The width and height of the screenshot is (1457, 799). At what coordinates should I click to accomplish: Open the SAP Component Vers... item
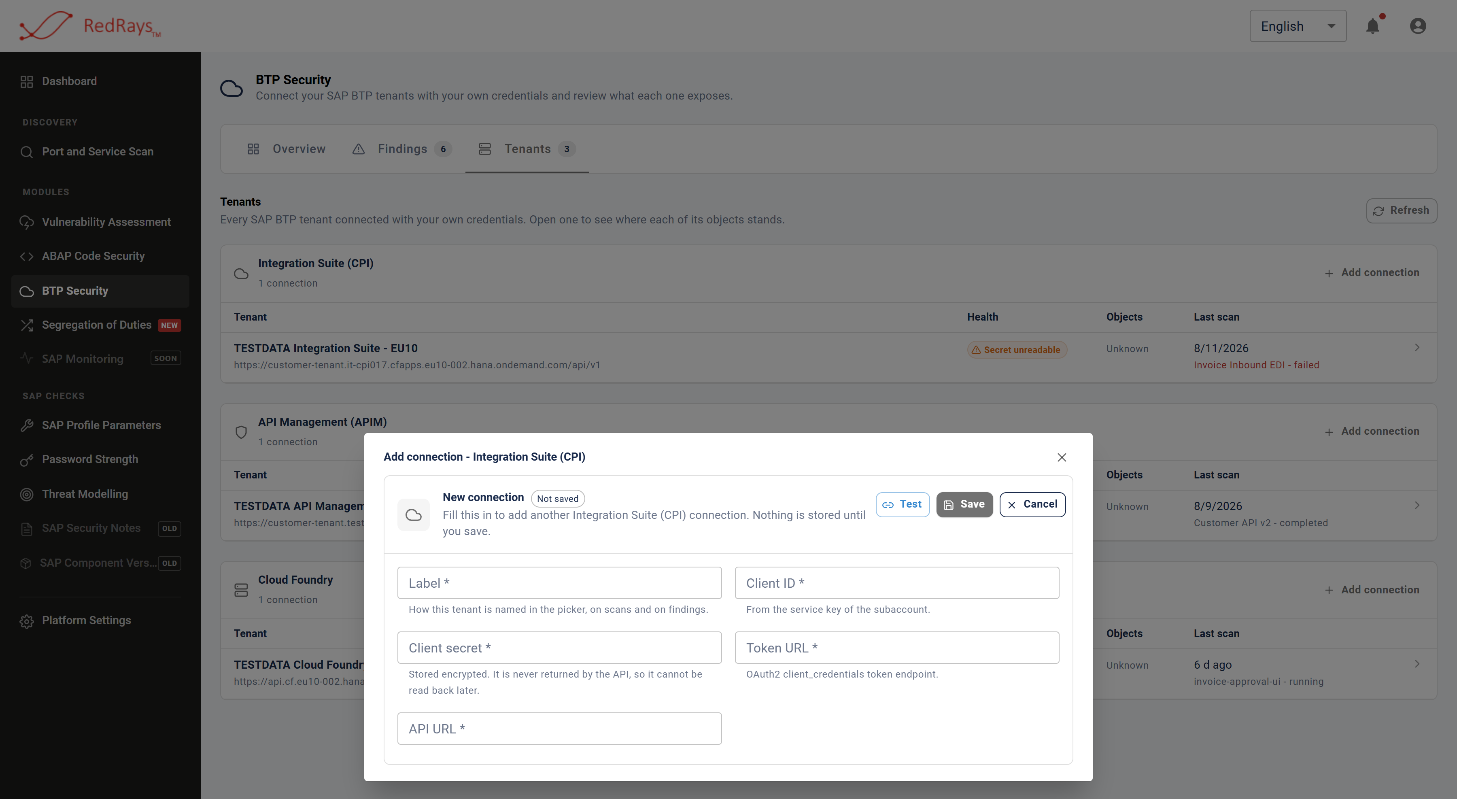tap(100, 563)
